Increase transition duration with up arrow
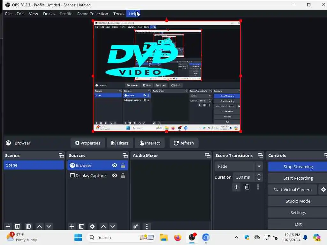327x245 pixels. tap(259, 175)
